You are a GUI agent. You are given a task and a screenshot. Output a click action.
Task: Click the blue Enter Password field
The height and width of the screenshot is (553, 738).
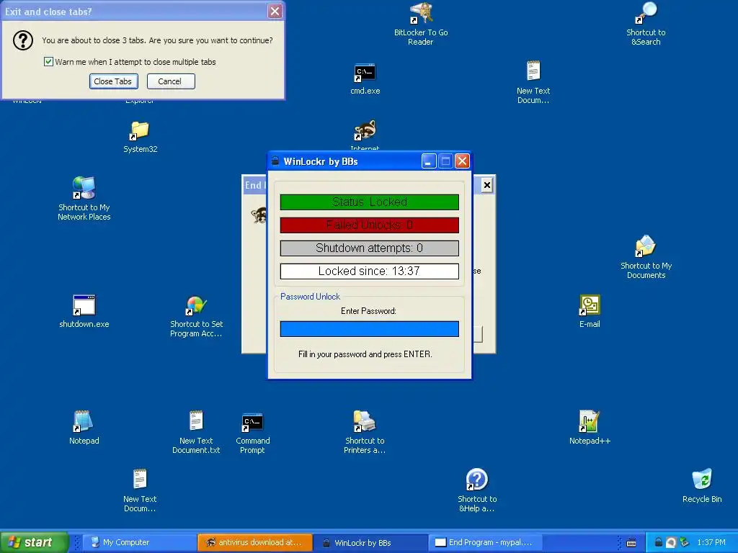pyautogui.click(x=370, y=328)
